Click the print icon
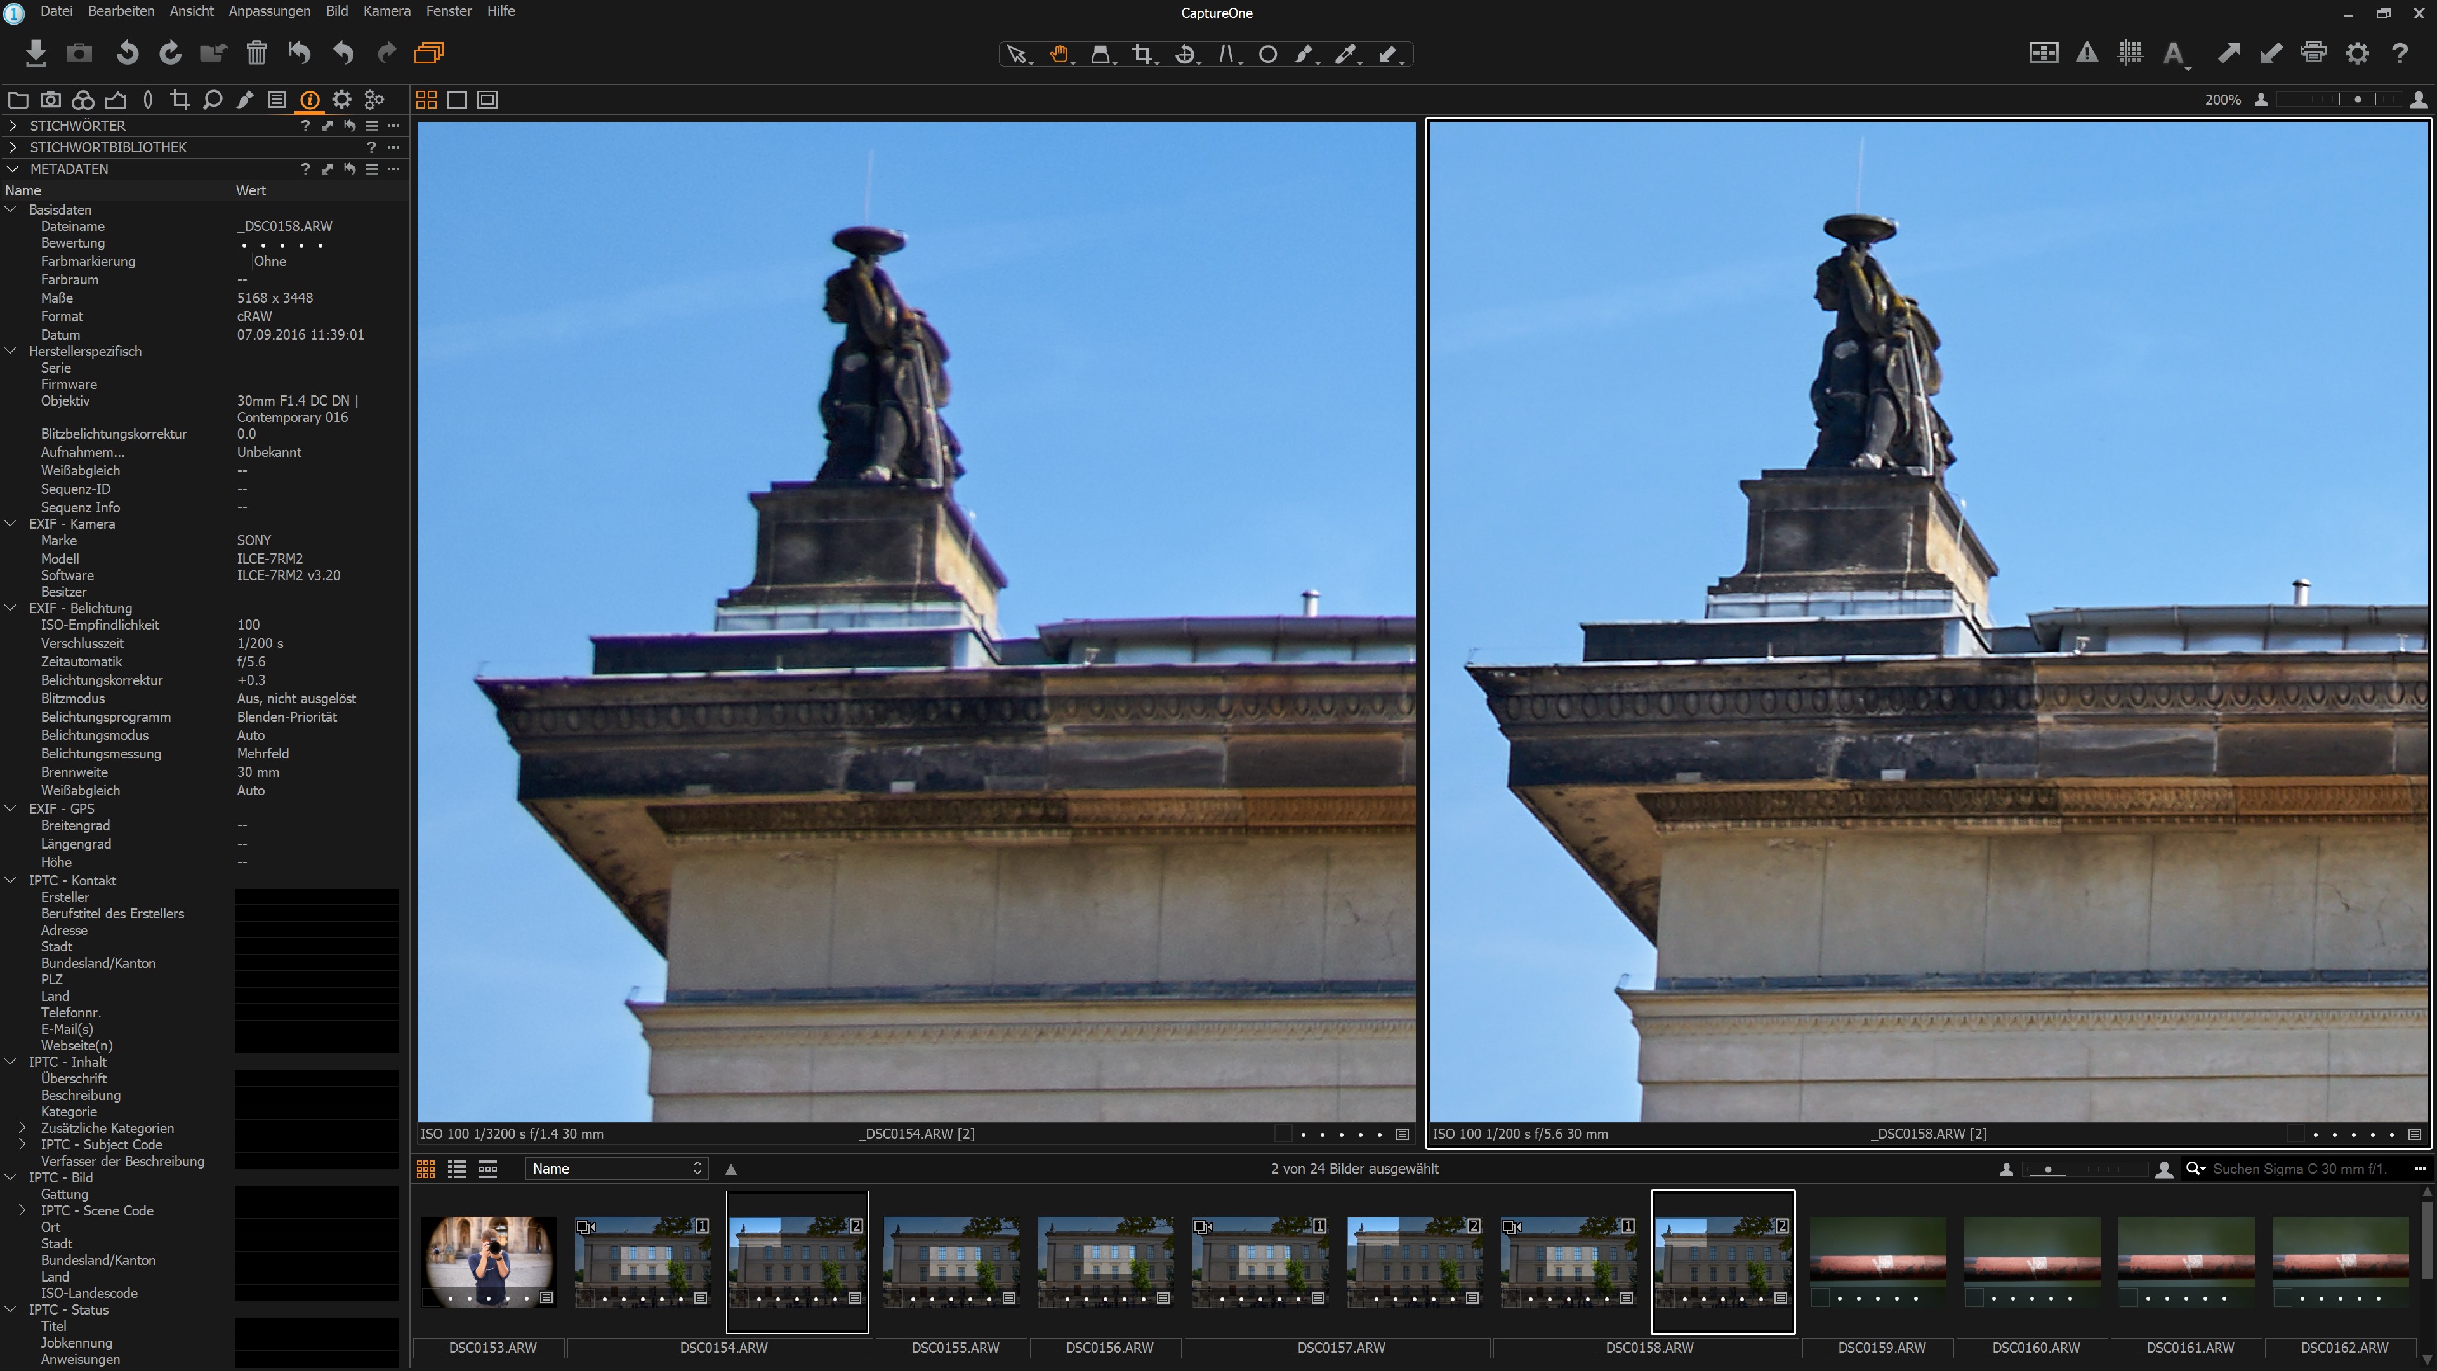The height and width of the screenshot is (1371, 2437). point(2313,53)
